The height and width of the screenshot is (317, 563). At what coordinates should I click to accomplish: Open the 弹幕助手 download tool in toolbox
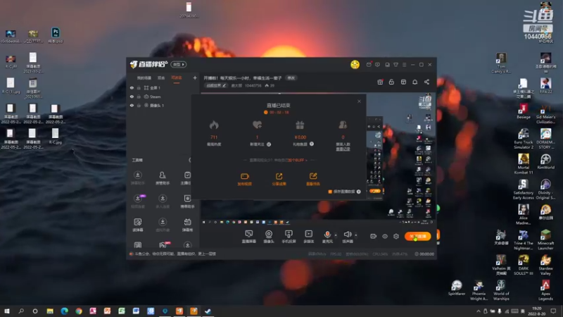click(x=137, y=178)
